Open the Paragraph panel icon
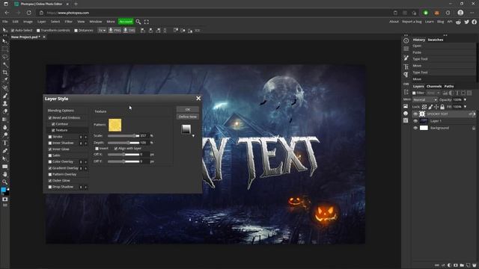Screen dimensions: 479x269 [x=406, y=75]
